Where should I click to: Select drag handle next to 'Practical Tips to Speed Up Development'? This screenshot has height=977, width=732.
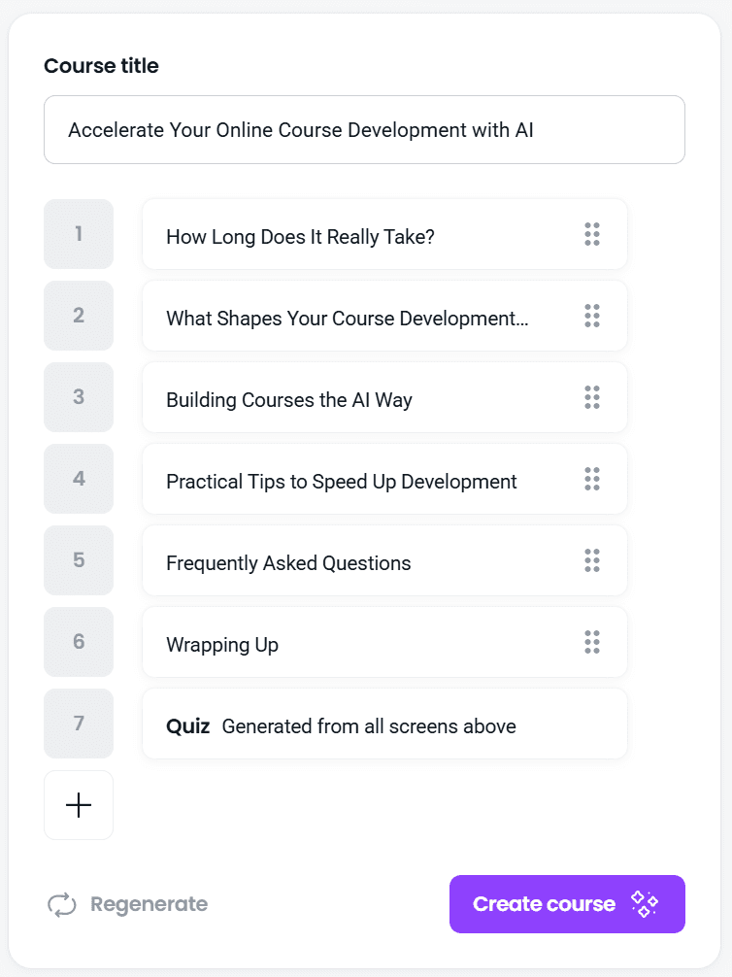(592, 479)
